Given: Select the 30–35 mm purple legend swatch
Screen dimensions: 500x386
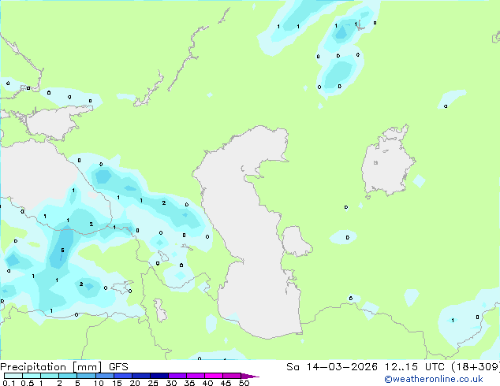Looking at the screenshot, I should (x=177, y=376).
